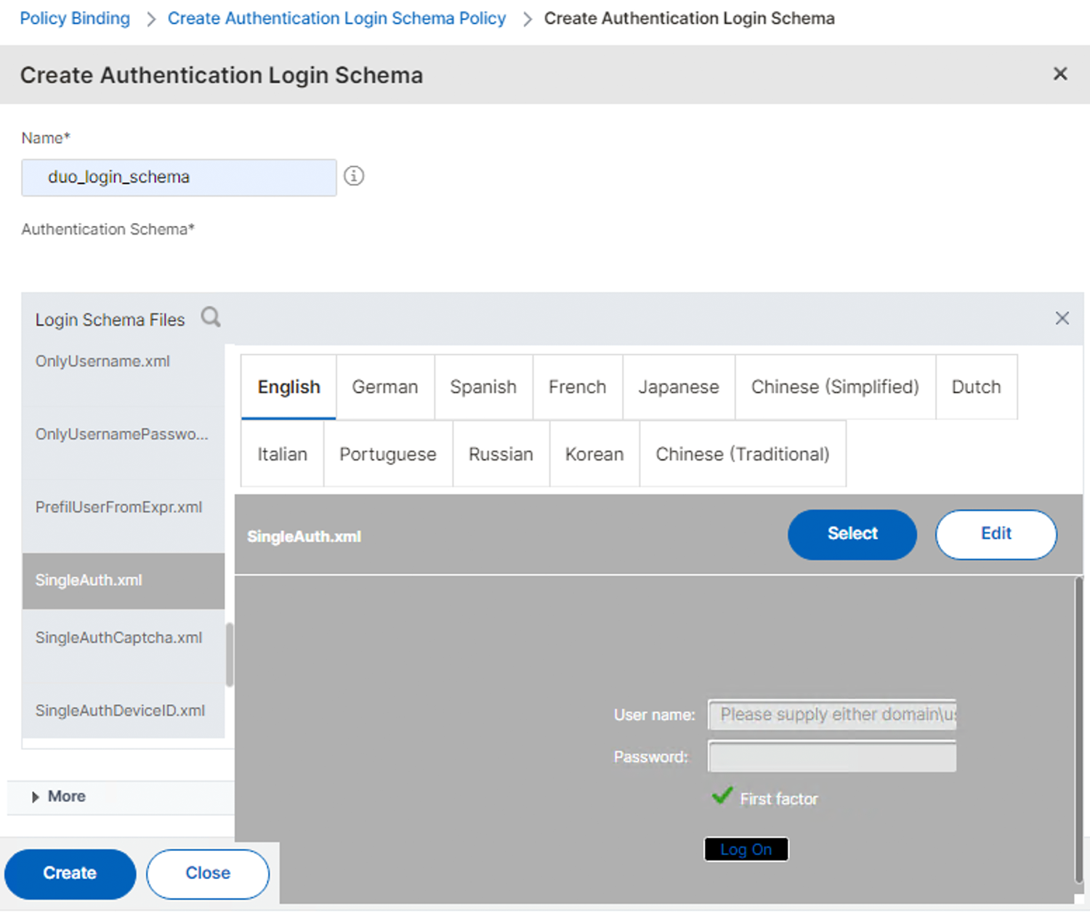Click the Close button at bottom
The width and height of the screenshot is (1090, 914).
pos(208,873)
